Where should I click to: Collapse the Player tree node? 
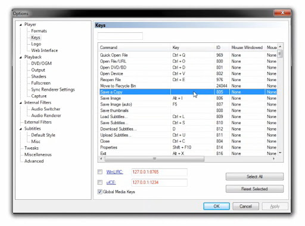[x=20, y=25]
